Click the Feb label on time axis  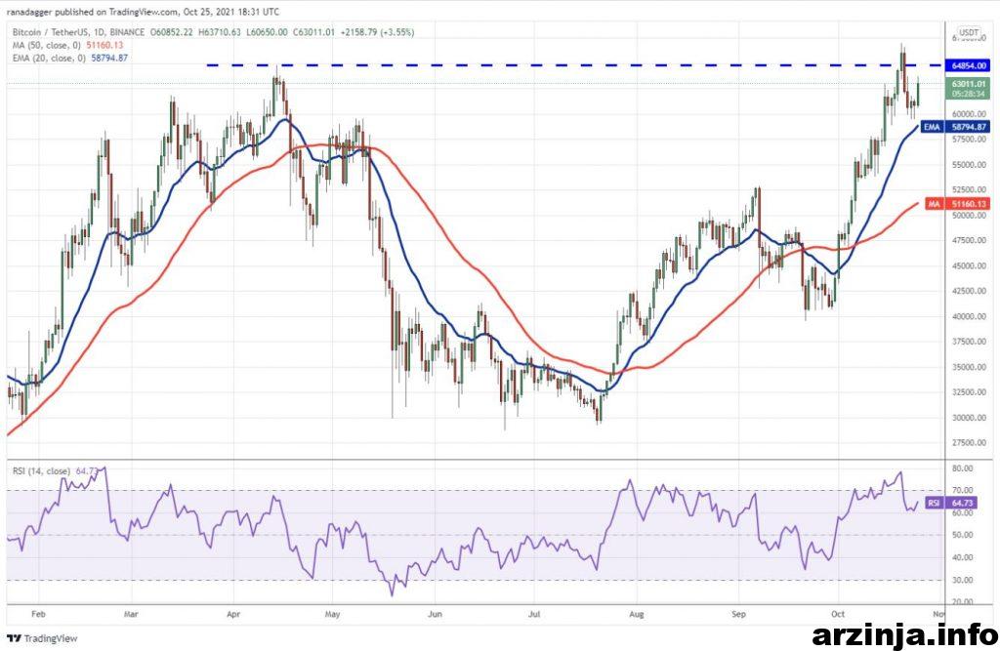tap(37, 616)
